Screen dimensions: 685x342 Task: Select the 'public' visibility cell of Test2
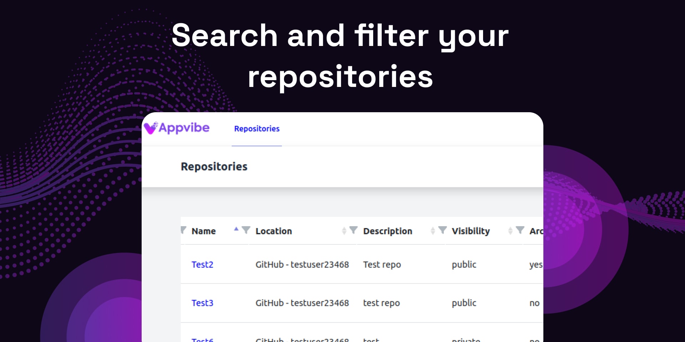click(464, 265)
